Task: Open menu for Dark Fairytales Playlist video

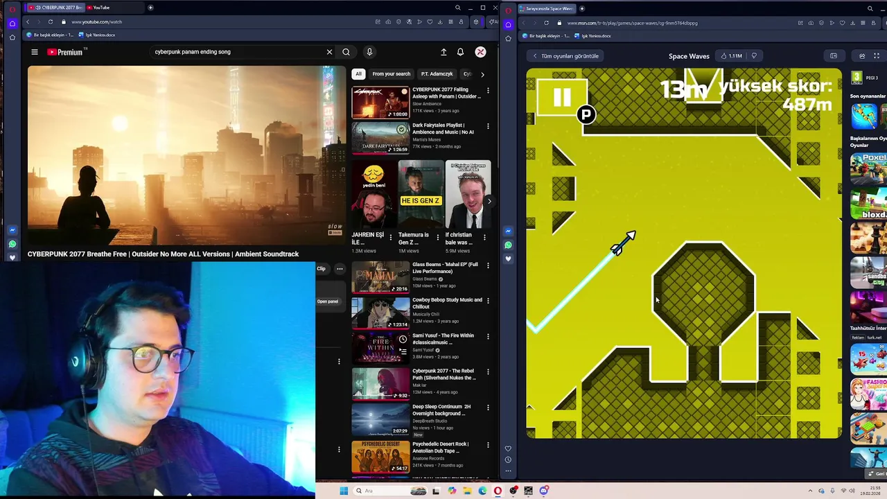Action: click(x=488, y=126)
